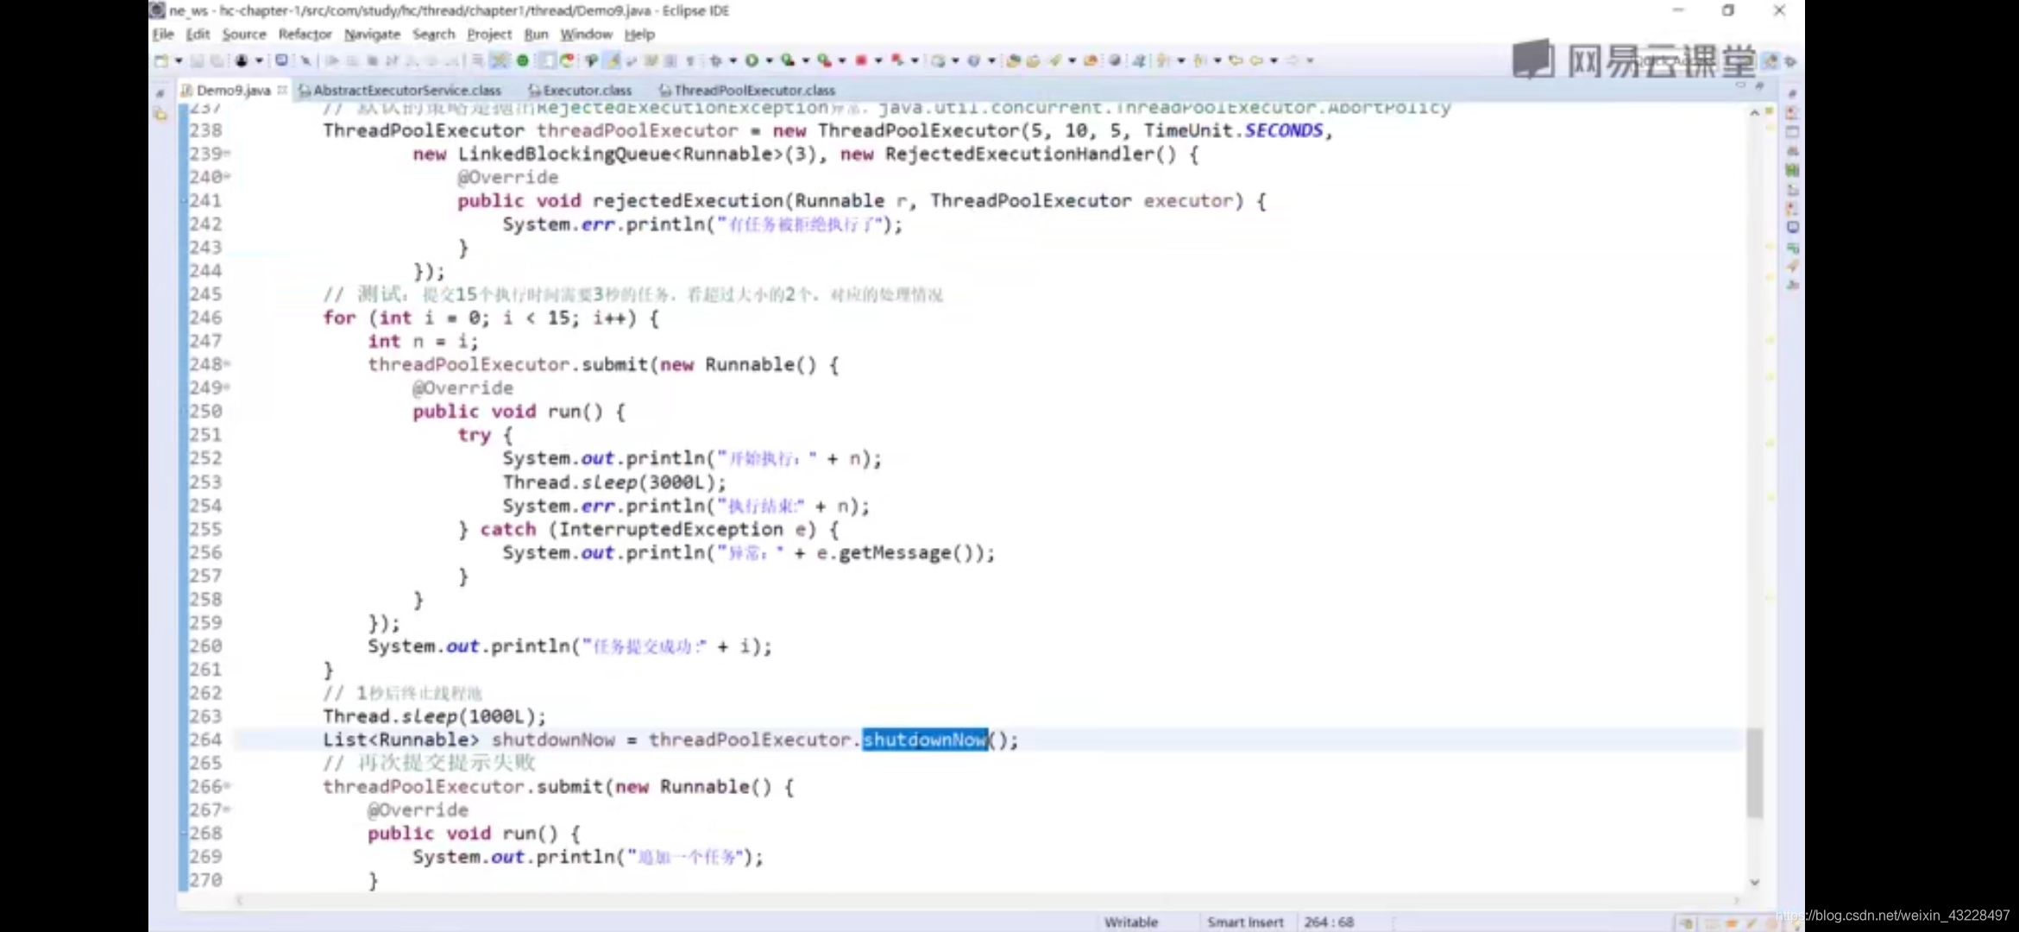Open the External Tools dropdown arrow
Viewport: 2019px width, 932px height.
click(842, 60)
